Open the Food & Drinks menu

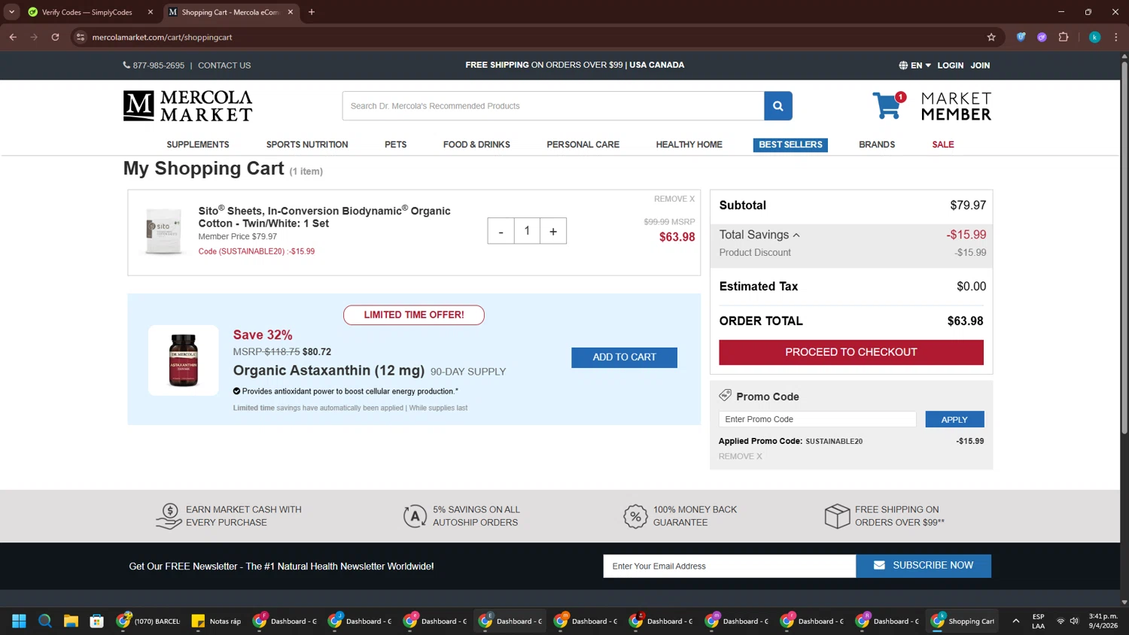476,144
